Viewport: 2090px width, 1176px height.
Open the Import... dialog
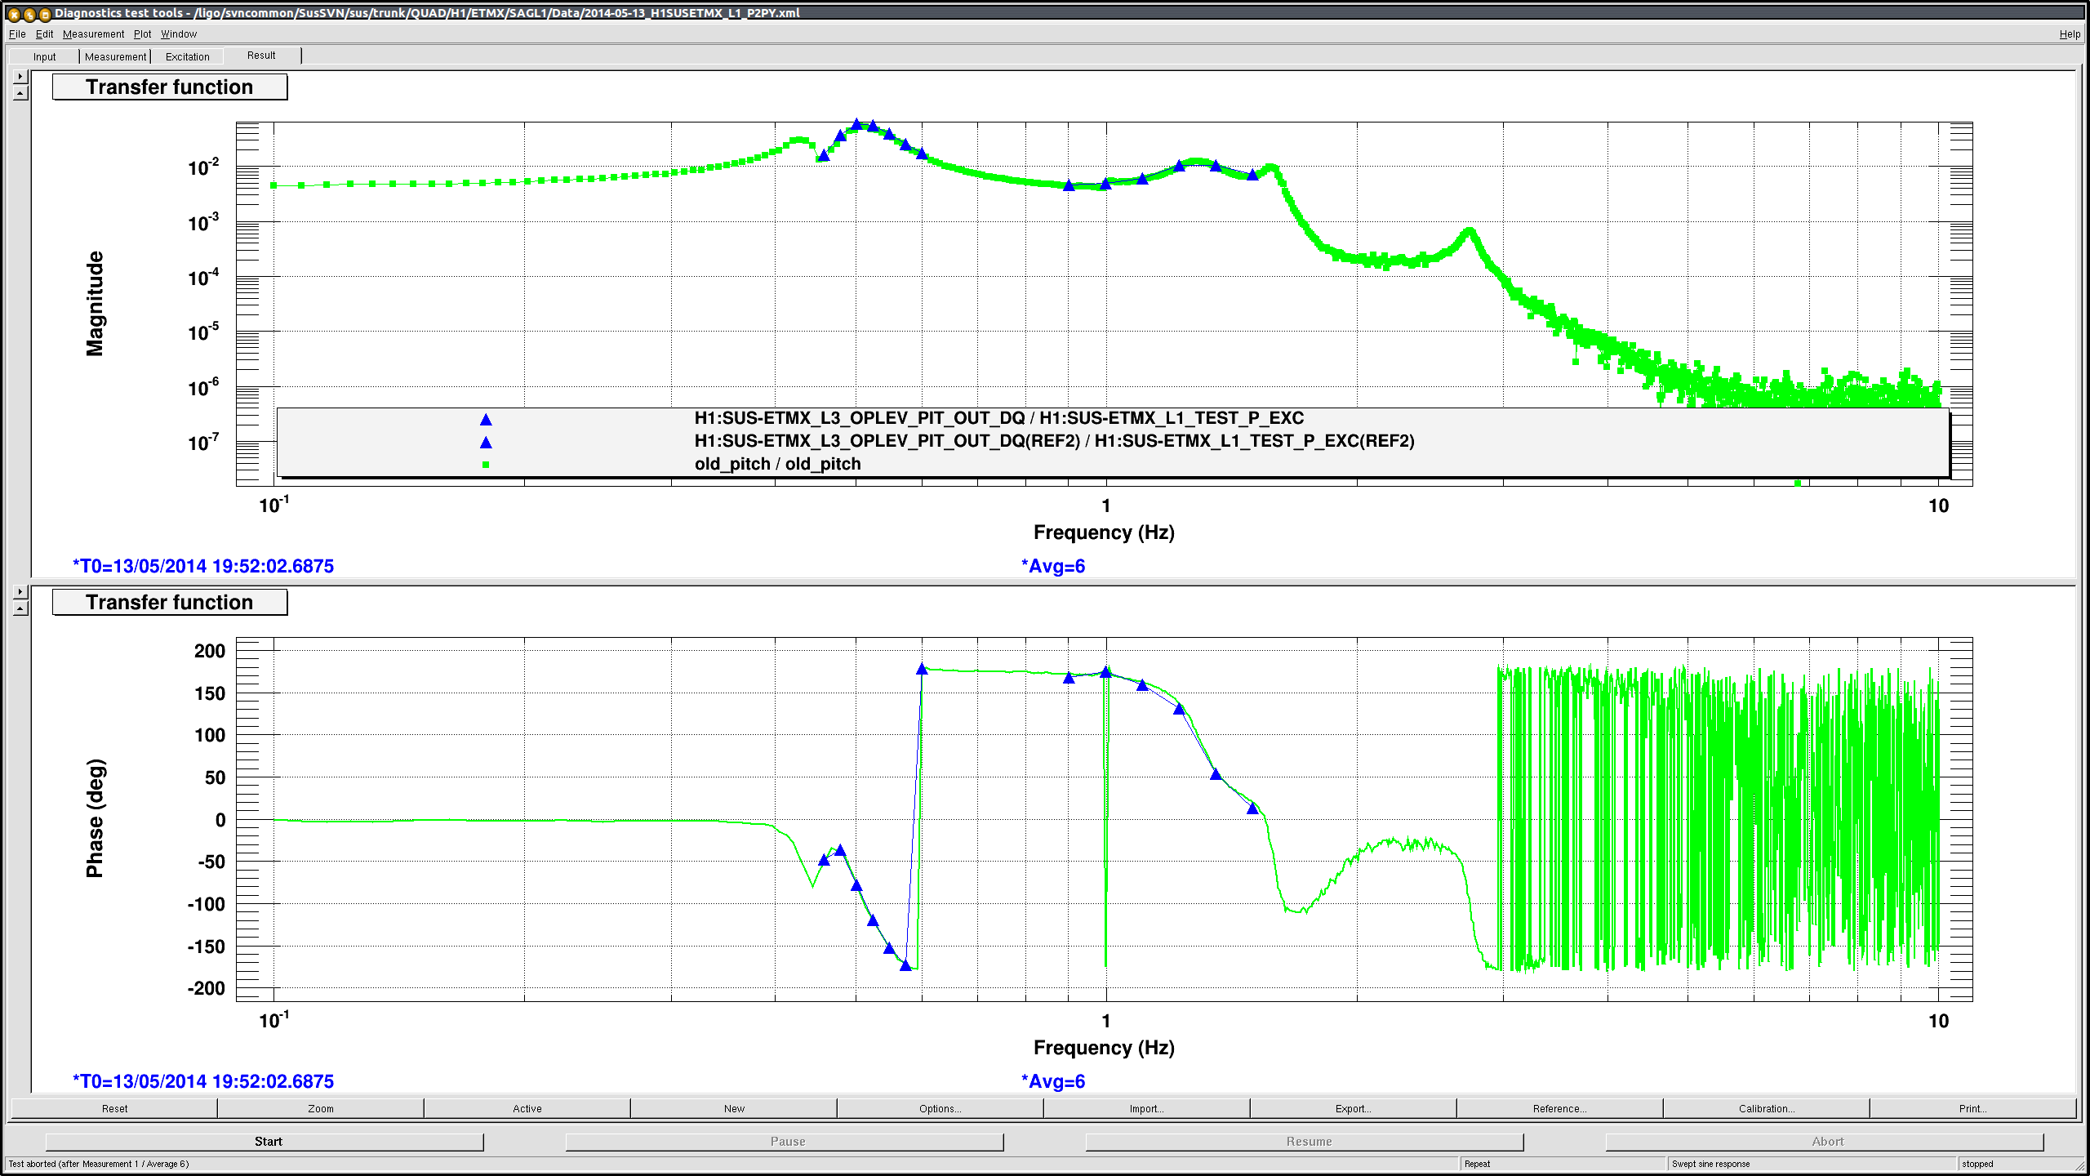point(1147,1108)
